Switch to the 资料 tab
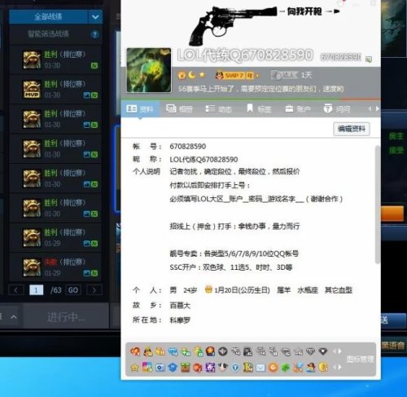This screenshot has height=397, width=407. pos(140,109)
